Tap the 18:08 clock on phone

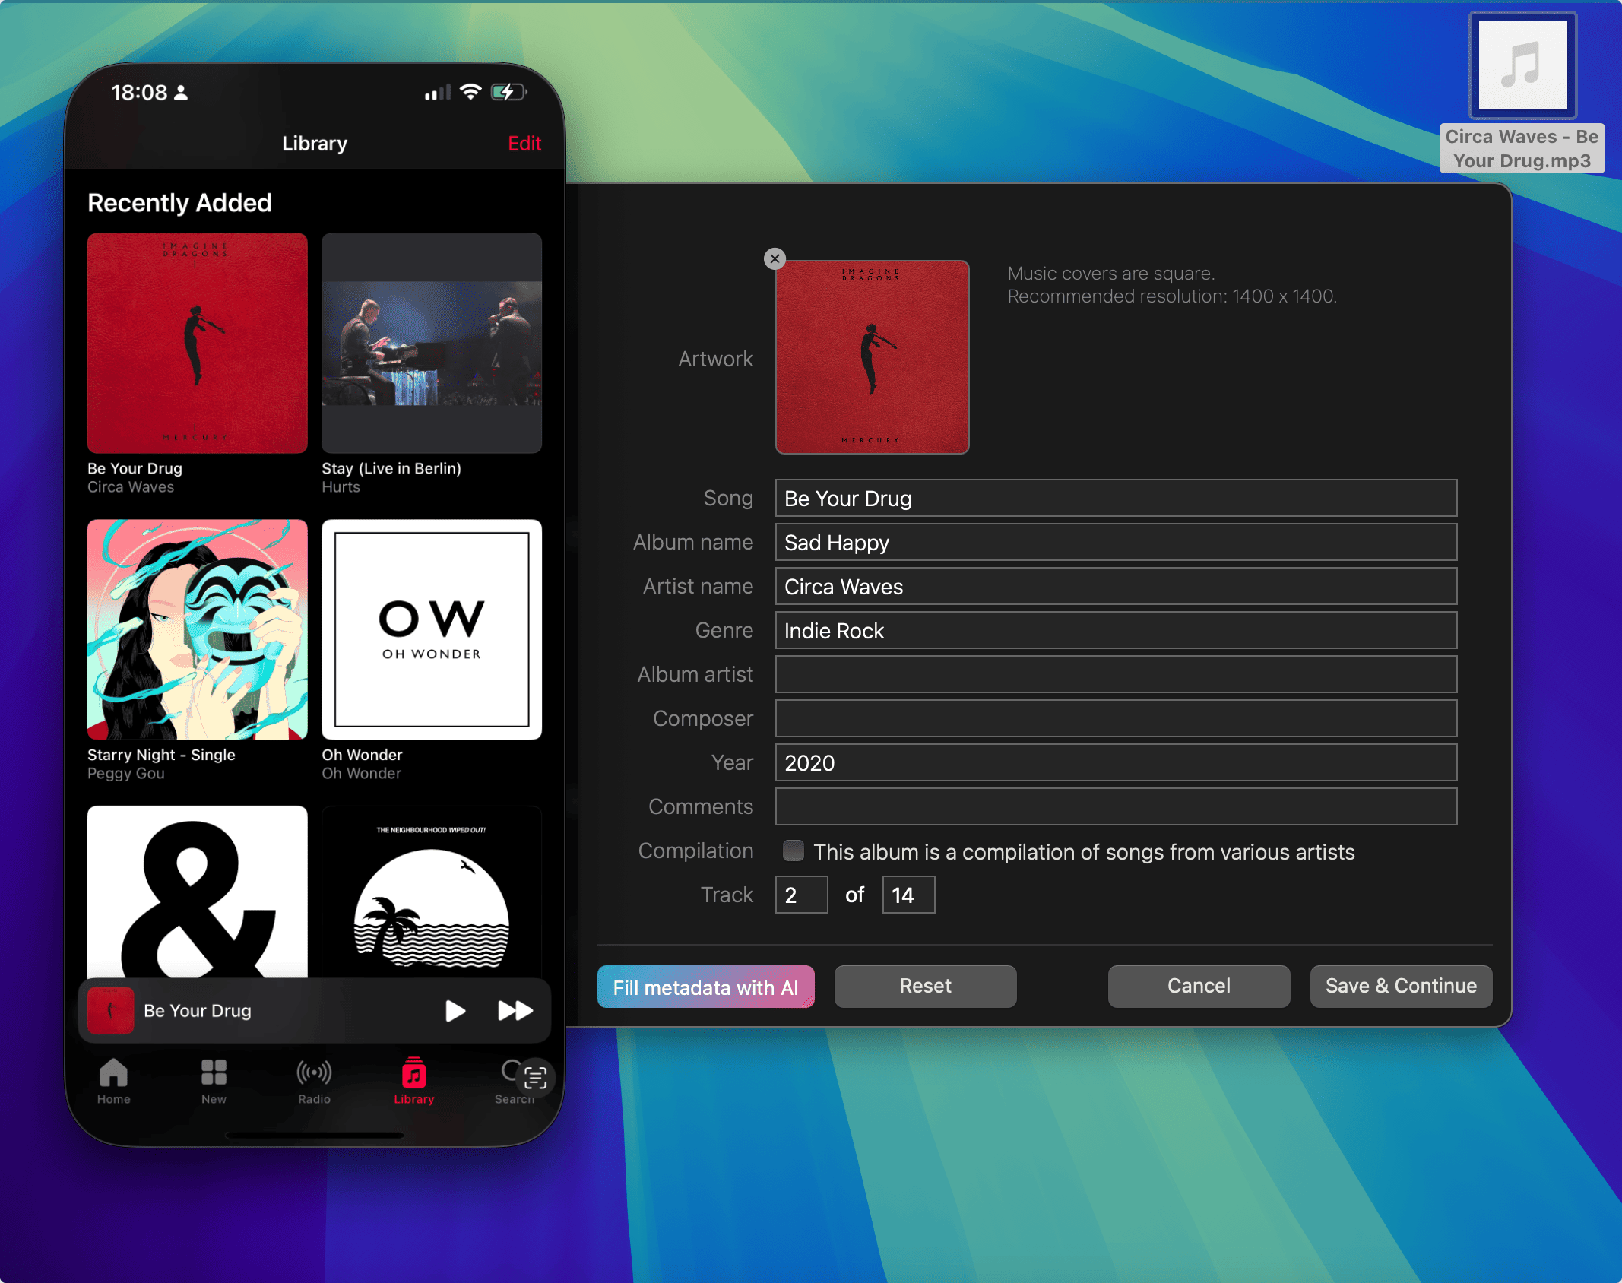139,93
